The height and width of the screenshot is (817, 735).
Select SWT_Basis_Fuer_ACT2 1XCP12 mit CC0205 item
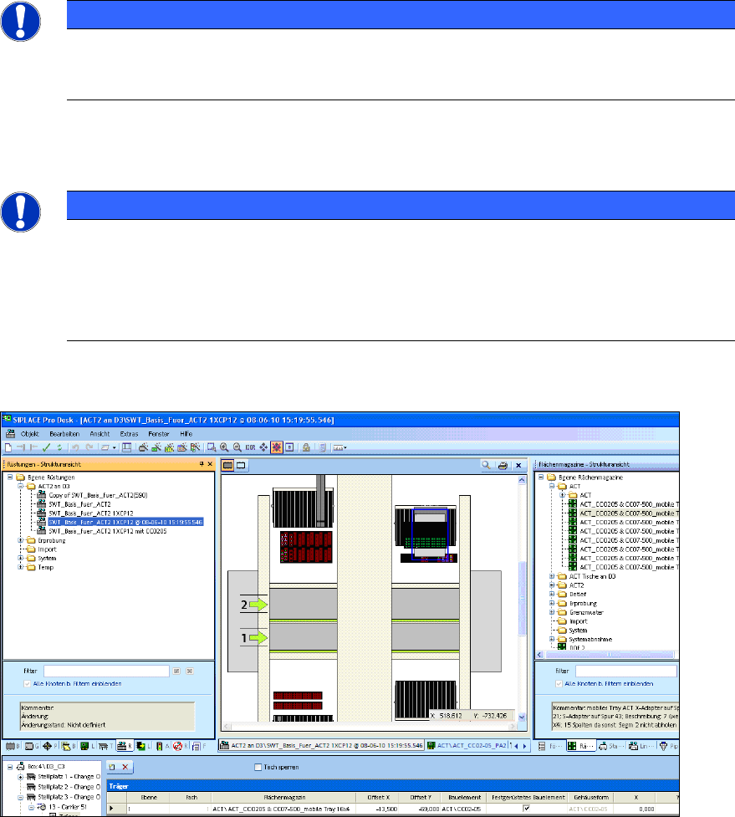(x=108, y=531)
